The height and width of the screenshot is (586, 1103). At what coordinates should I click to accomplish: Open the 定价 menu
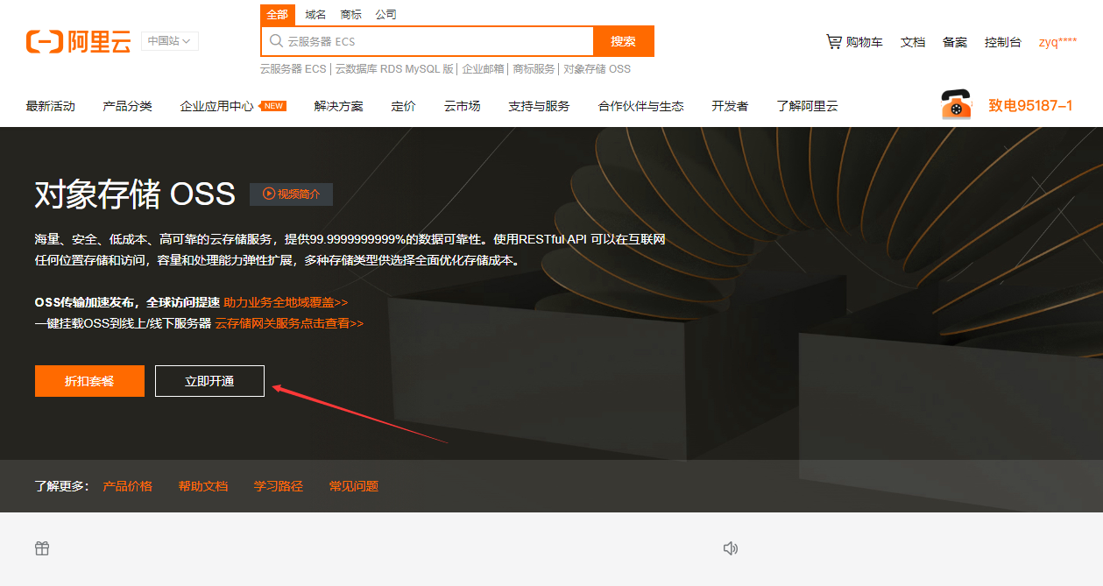(x=404, y=106)
